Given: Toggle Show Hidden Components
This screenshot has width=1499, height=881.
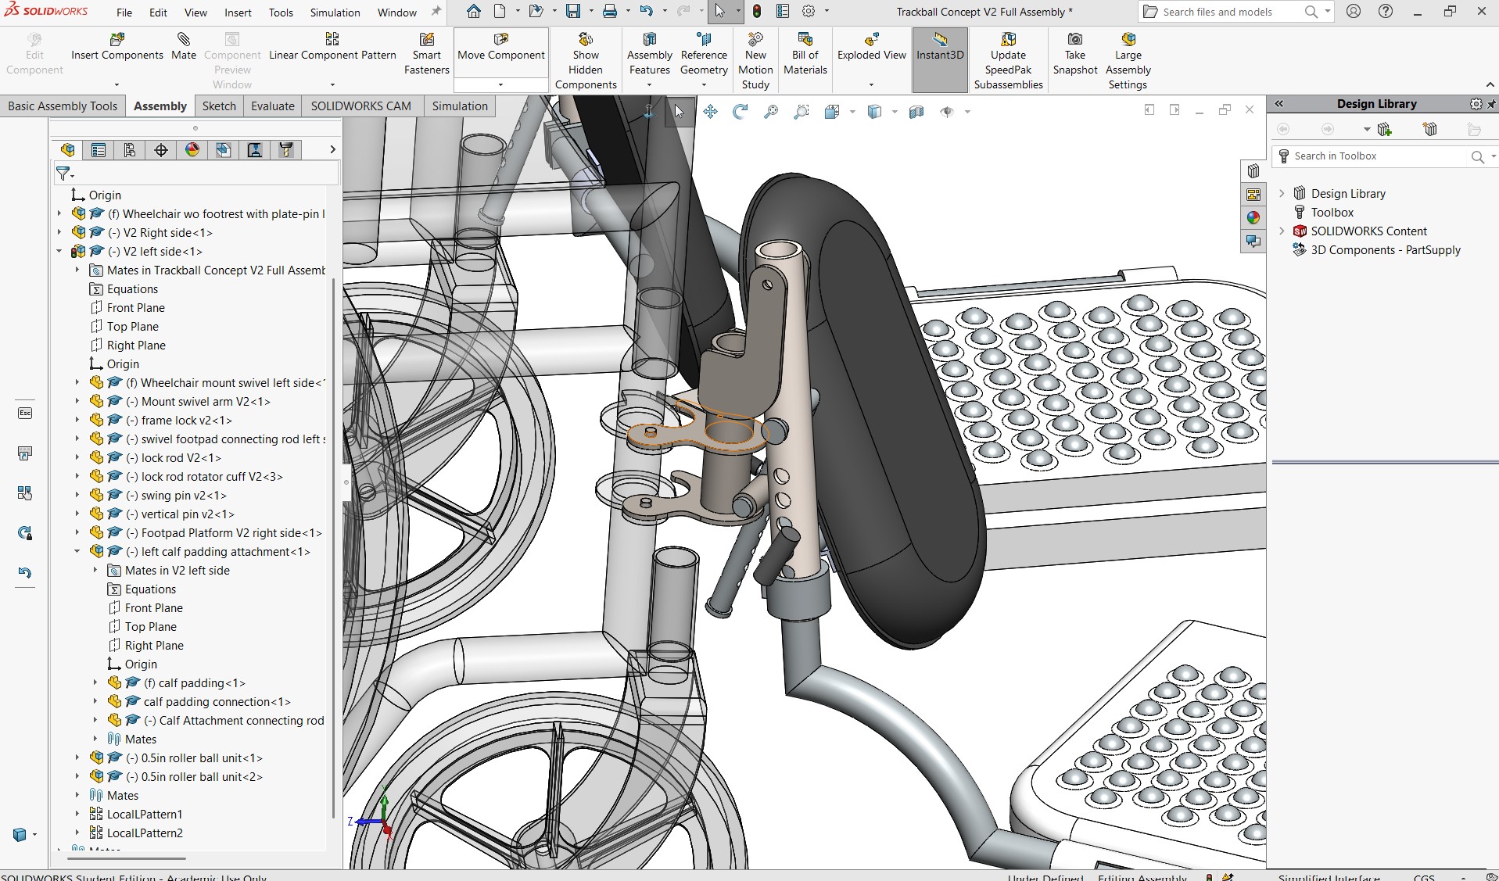Looking at the screenshot, I should (x=586, y=61).
